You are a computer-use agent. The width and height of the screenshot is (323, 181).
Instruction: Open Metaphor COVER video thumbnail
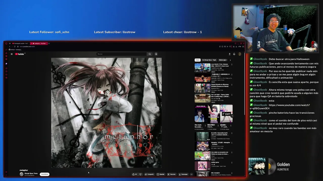click(x=202, y=146)
